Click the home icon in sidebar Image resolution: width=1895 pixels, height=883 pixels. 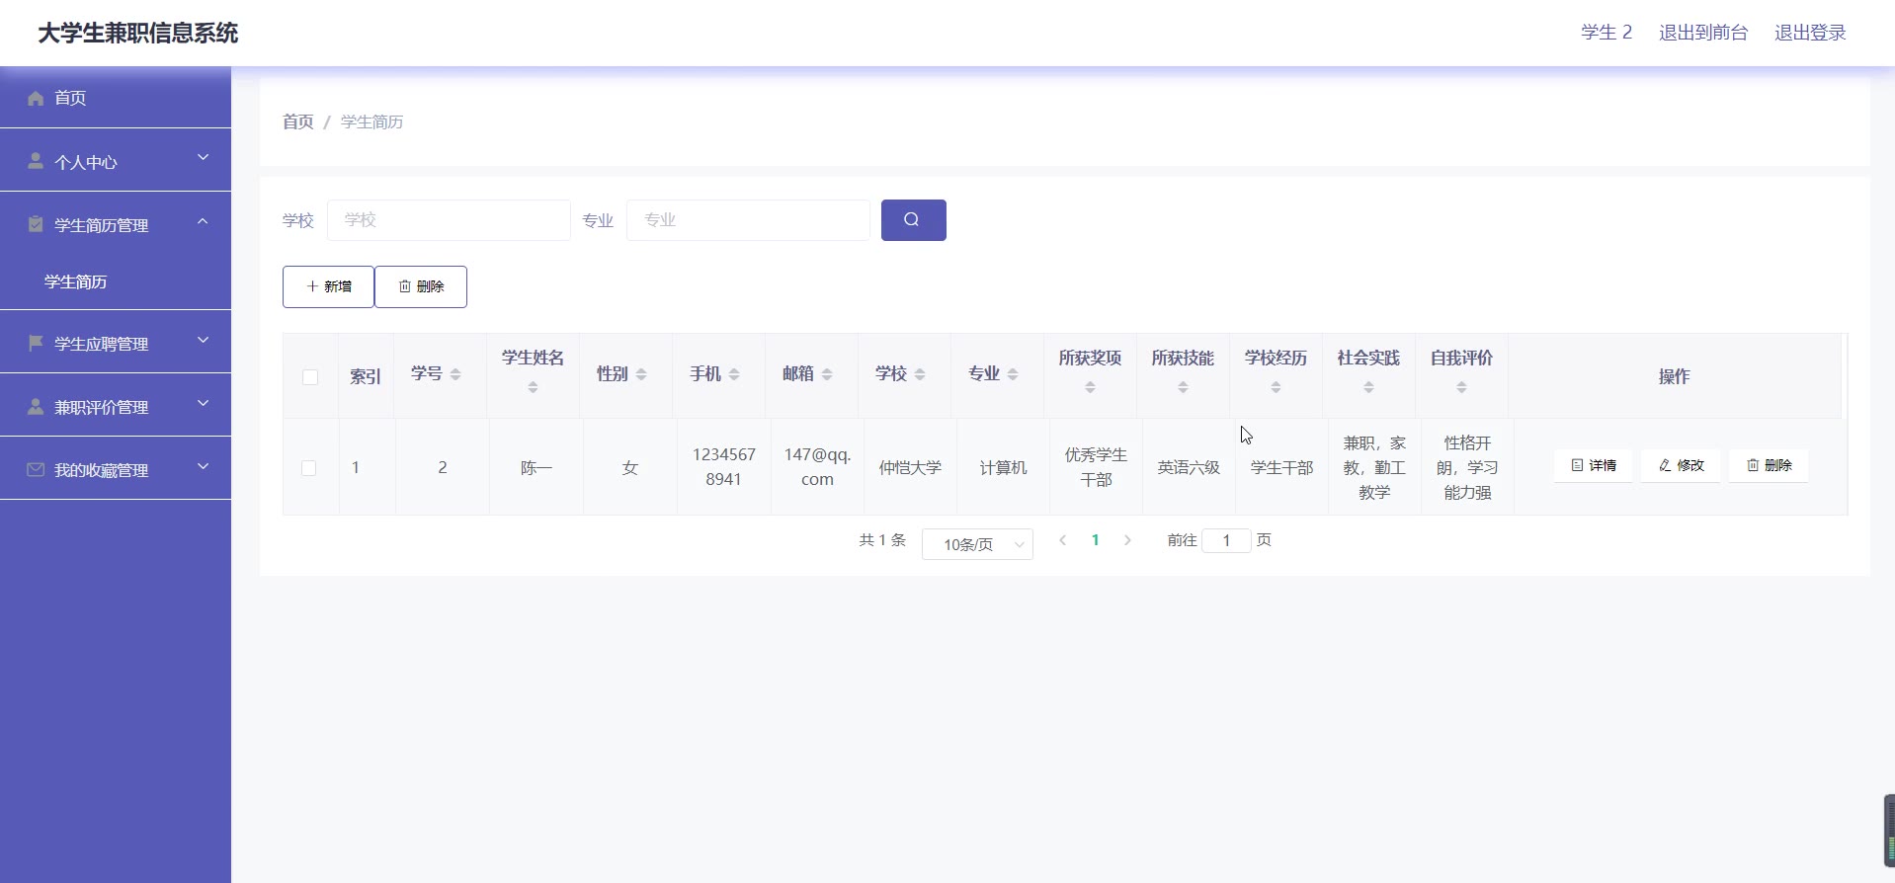[x=36, y=98]
